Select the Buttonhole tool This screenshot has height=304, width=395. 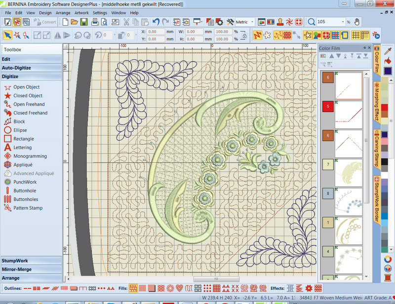(28, 190)
